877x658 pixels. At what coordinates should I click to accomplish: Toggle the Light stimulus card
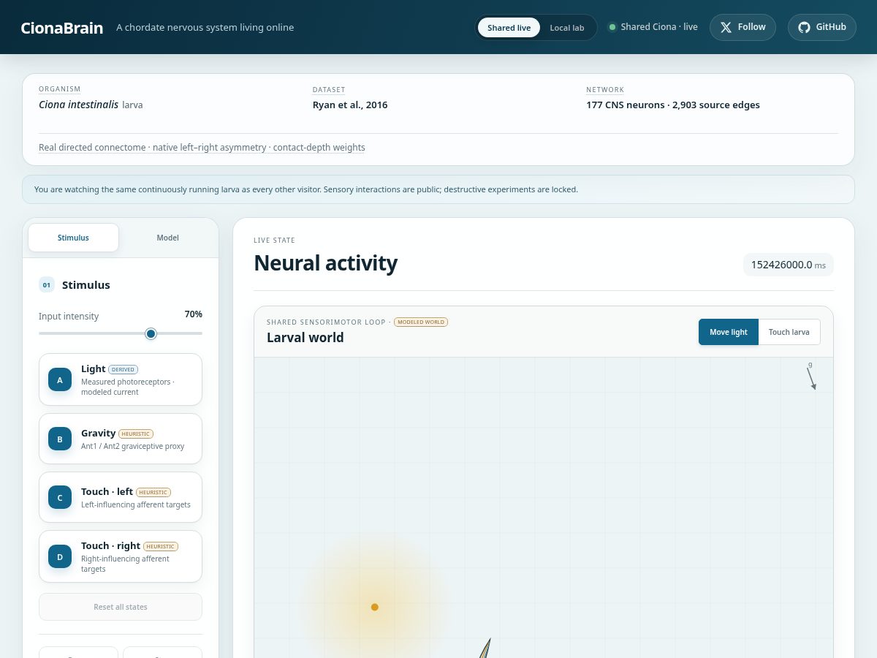coord(121,379)
